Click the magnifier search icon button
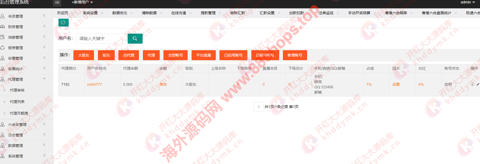The width and height of the screenshot is (480, 164). coord(135,39)
